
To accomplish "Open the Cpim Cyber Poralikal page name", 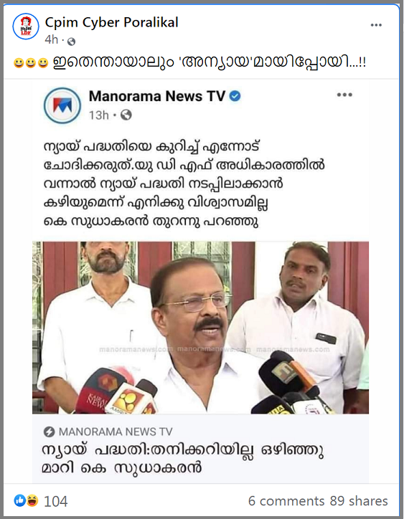I will (x=111, y=22).
